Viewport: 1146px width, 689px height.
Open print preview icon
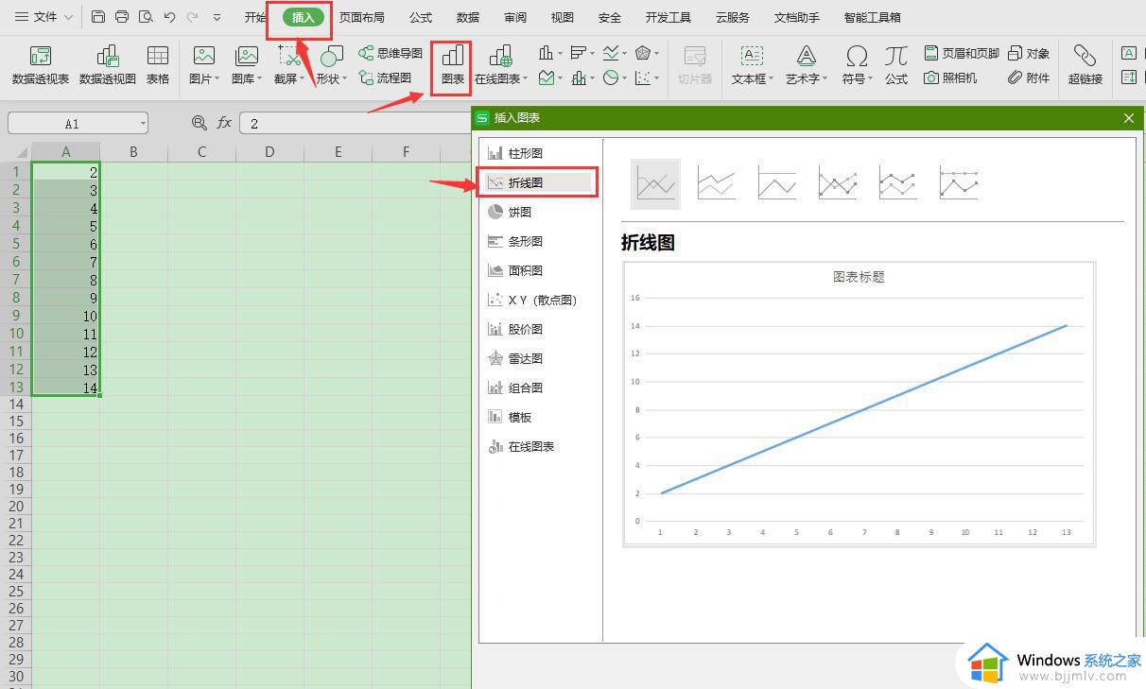146,17
